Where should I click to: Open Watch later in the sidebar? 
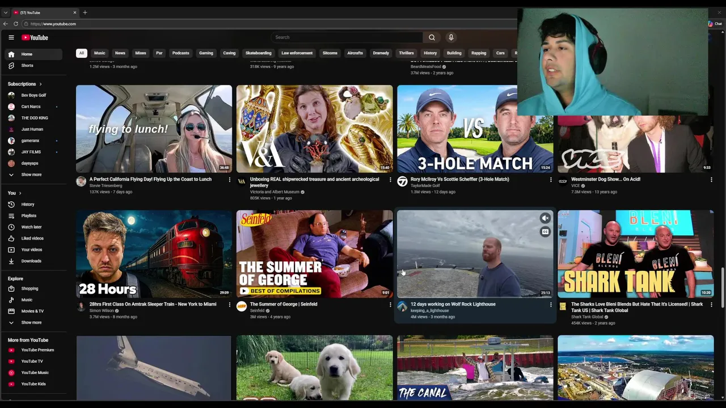(34, 227)
